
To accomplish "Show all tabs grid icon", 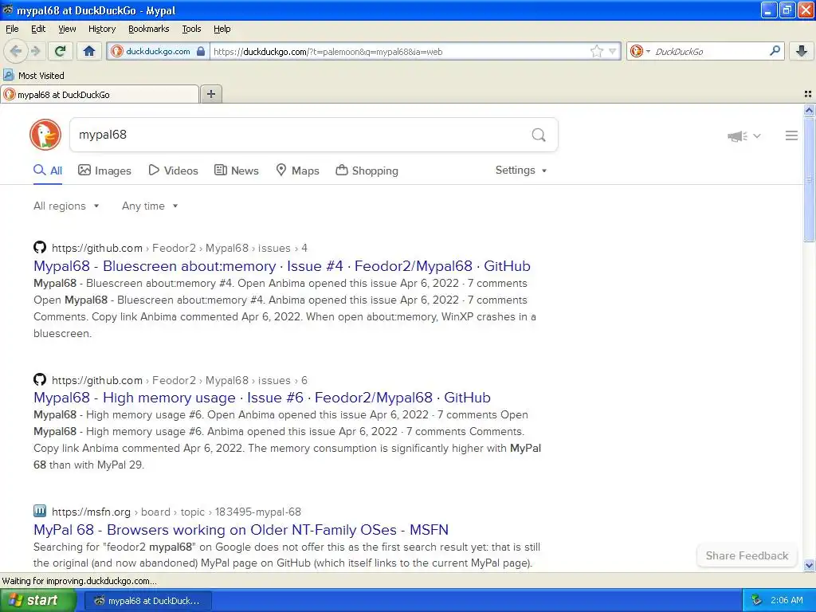I will pyautogui.click(x=808, y=94).
